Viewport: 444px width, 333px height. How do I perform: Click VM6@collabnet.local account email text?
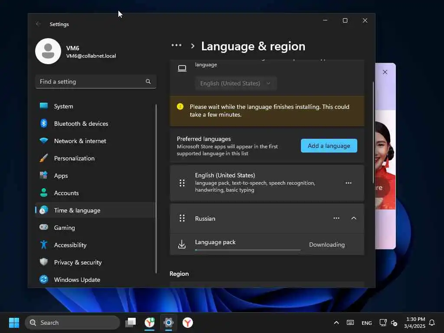point(91,56)
